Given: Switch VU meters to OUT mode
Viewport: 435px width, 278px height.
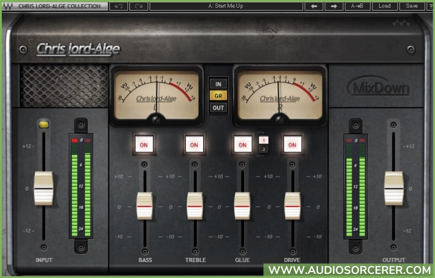Looking at the screenshot, I should point(218,108).
